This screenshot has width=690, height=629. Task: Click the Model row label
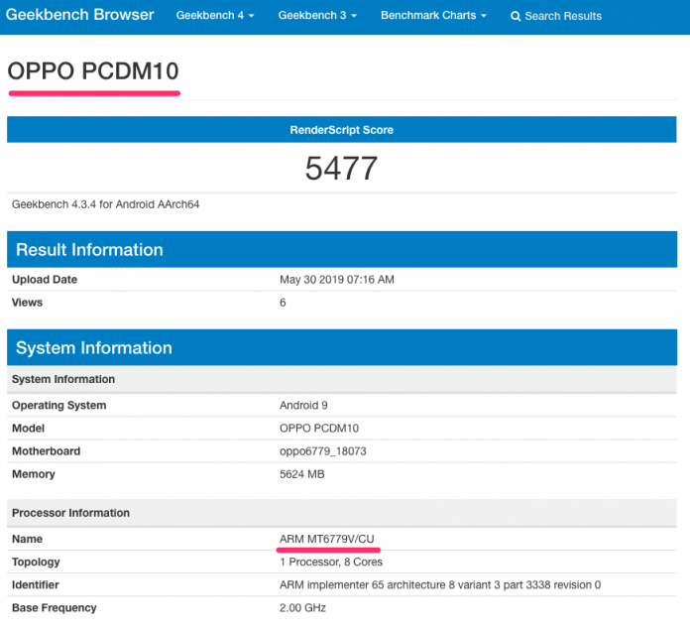pos(28,429)
